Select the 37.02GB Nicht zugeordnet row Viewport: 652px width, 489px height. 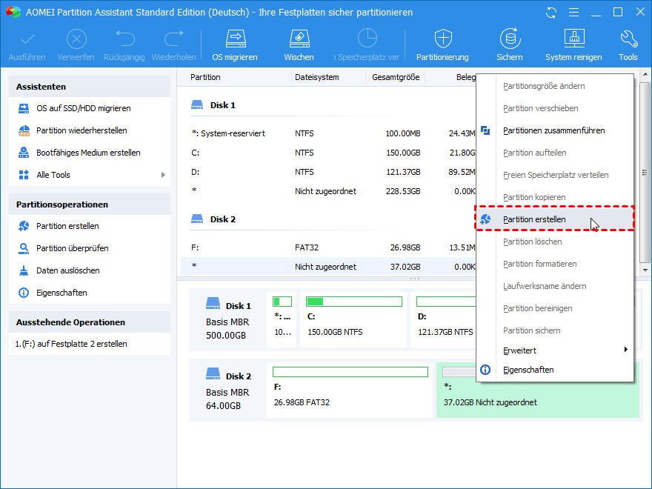[328, 267]
